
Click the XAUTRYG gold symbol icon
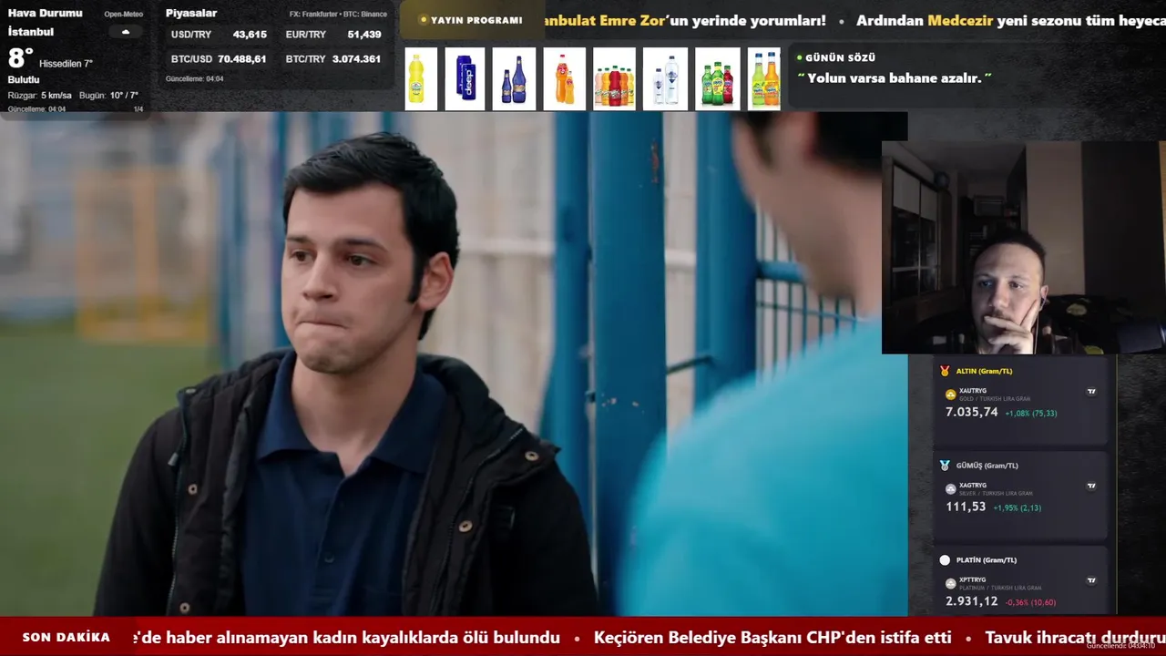pos(951,395)
